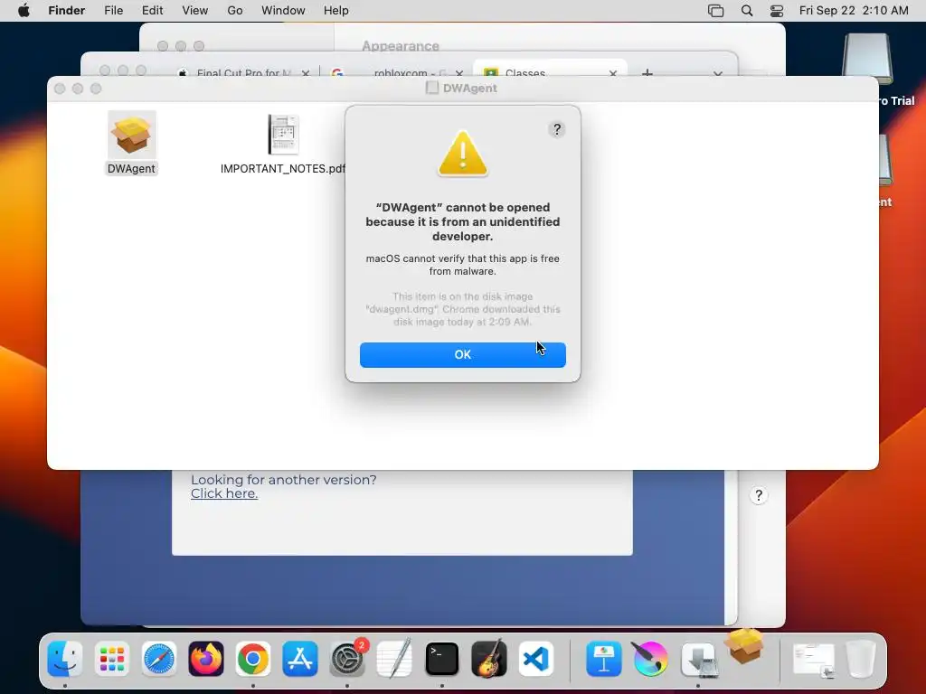
Task: Open the Go menu
Action: point(235,11)
